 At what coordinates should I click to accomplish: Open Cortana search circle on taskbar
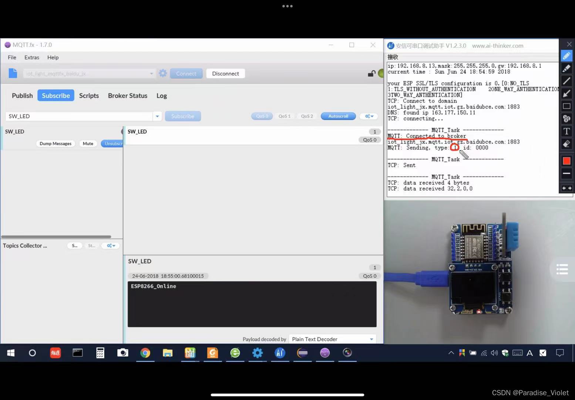pyautogui.click(x=32, y=353)
